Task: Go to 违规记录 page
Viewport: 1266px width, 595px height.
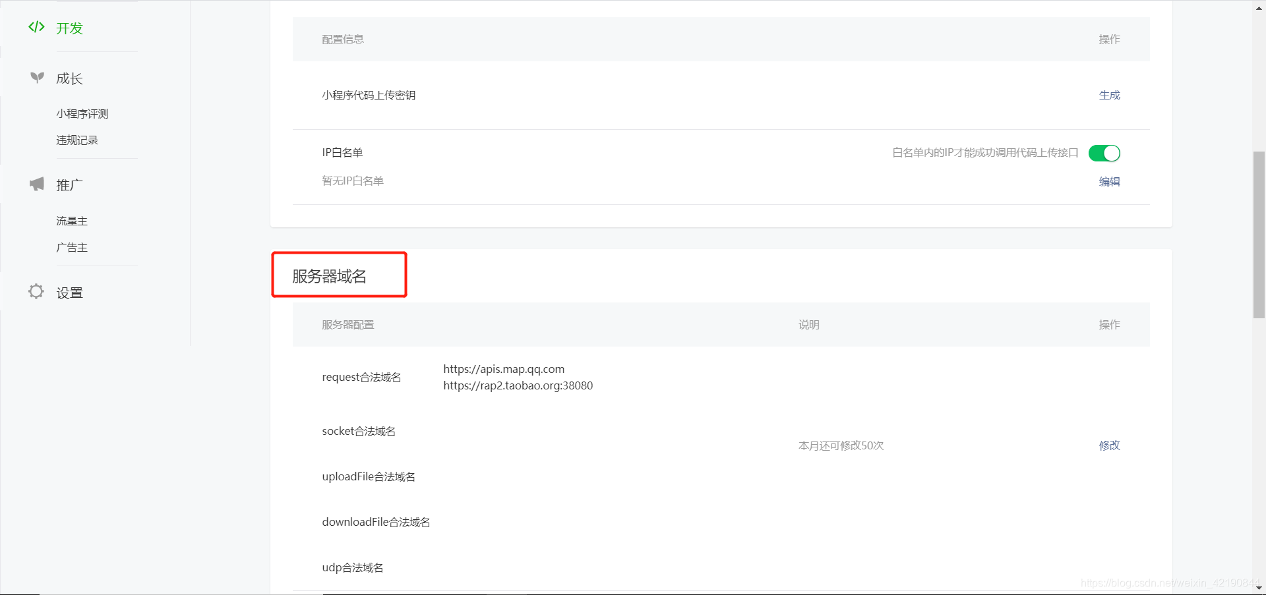Action: tap(77, 140)
